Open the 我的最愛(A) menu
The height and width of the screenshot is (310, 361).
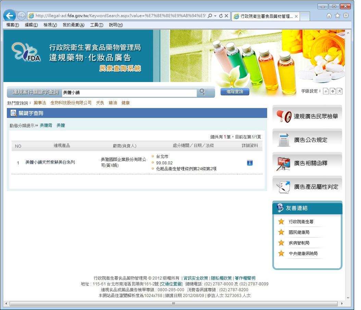(x=73, y=25)
